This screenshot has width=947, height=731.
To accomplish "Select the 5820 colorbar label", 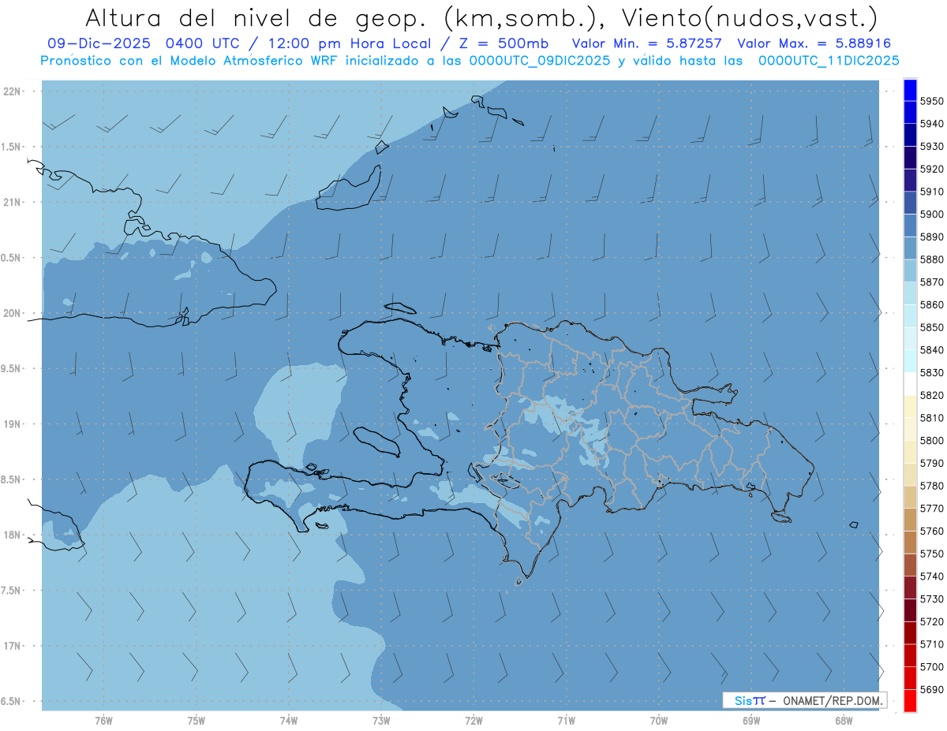I will pos(931,395).
